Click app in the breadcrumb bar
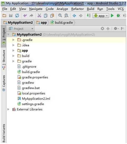This screenshot has height=144, width=127. (x=42, y=23)
